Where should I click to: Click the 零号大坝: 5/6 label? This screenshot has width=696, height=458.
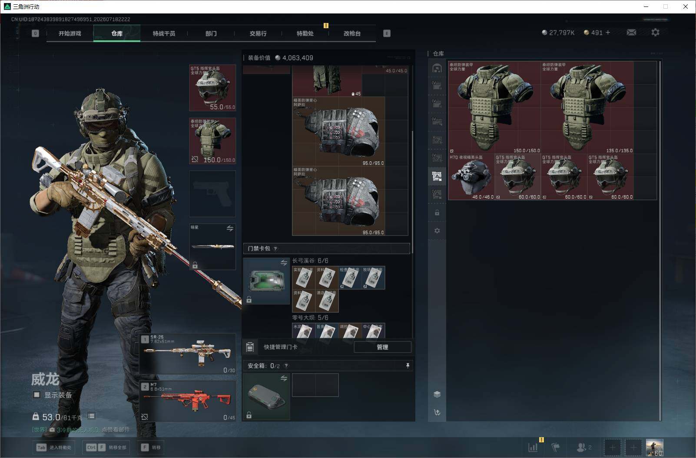[310, 318]
